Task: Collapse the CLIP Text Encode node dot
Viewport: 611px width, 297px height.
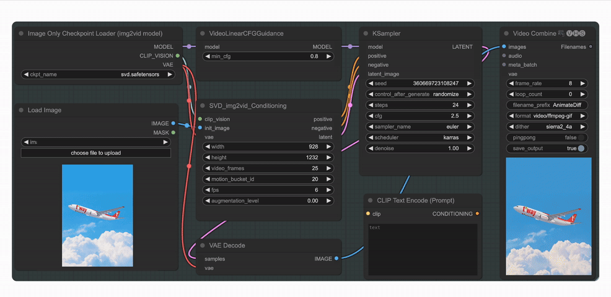Action: tap(370, 200)
